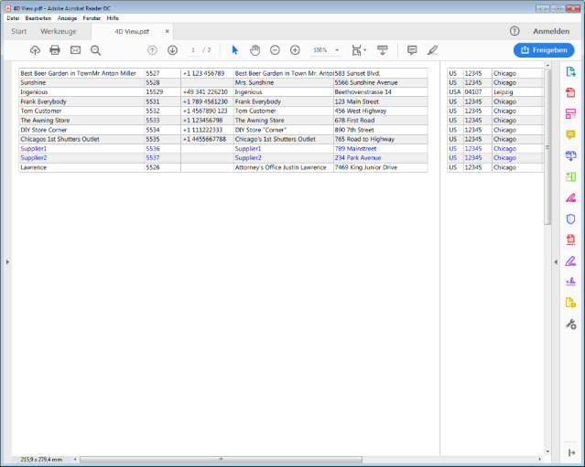The height and width of the screenshot is (467, 585).
Task: Click the scroll down arrow
Action: point(547,451)
